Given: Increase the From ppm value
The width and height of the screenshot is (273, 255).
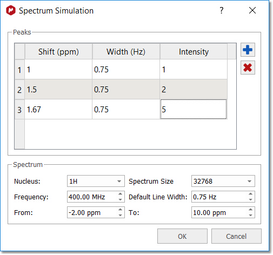Looking at the screenshot, I should click(121, 210).
